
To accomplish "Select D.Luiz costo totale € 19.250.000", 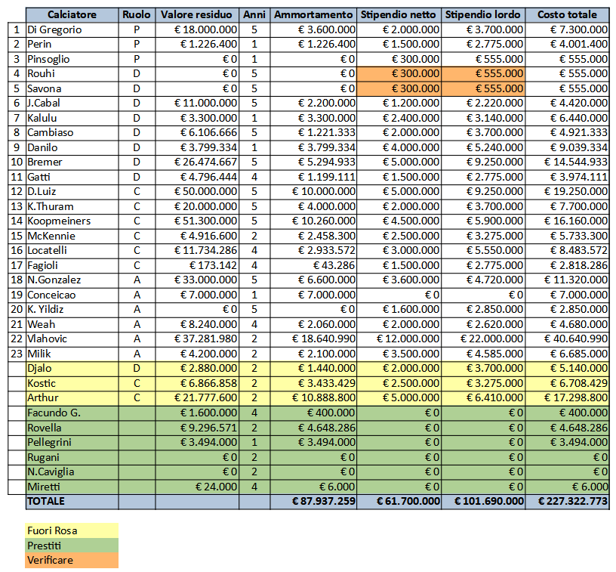I will [x=567, y=191].
